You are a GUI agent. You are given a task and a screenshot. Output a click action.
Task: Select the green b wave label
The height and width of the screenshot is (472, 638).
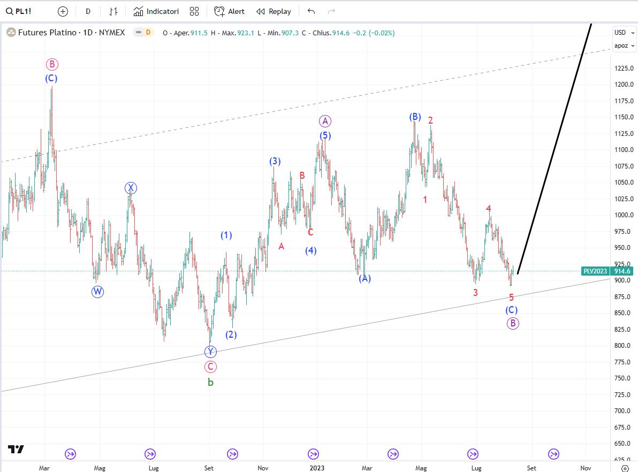(210, 382)
